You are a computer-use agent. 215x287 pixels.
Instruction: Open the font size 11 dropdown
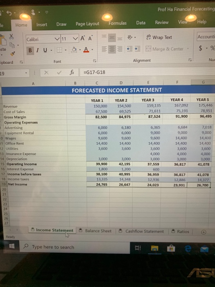(x=75, y=39)
